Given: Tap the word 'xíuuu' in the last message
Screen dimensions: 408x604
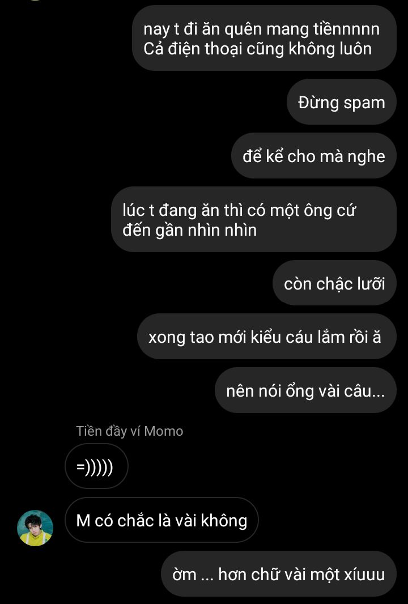Looking at the screenshot, I should pyautogui.click(x=364, y=575).
